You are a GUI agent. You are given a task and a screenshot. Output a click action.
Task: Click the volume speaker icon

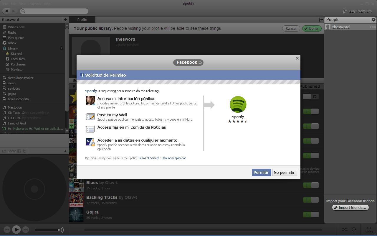click(x=62, y=230)
